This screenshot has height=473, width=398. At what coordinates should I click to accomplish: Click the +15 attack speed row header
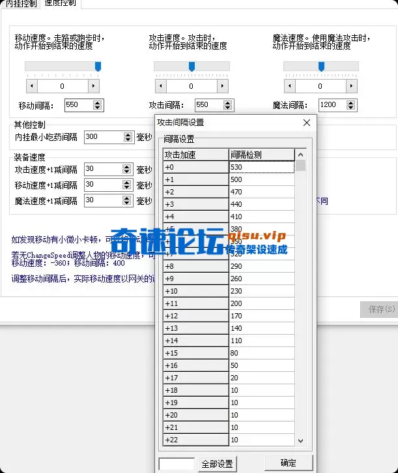point(196,353)
